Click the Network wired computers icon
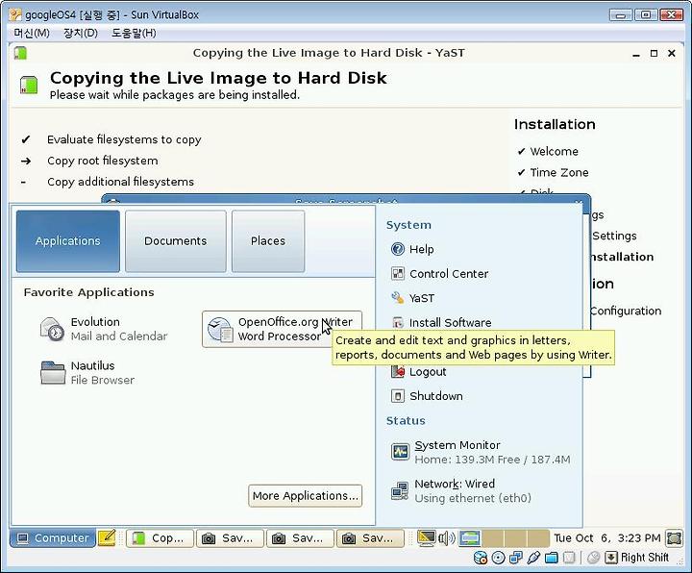Image resolution: width=692 pixels, height=573 pixels. pos(400,490)
